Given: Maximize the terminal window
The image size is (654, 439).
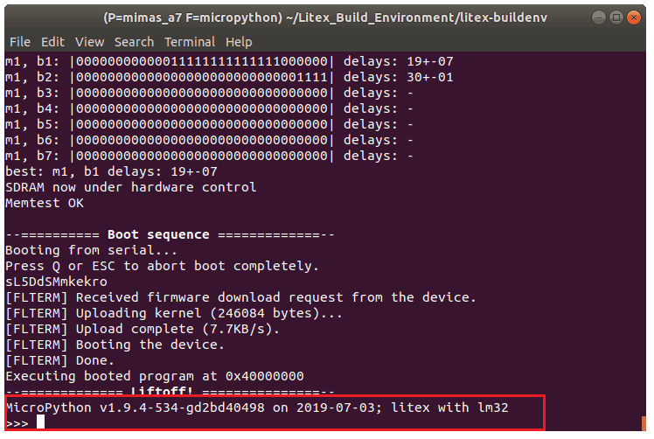Looking at the screenshot, I should (x=615, y=17).
